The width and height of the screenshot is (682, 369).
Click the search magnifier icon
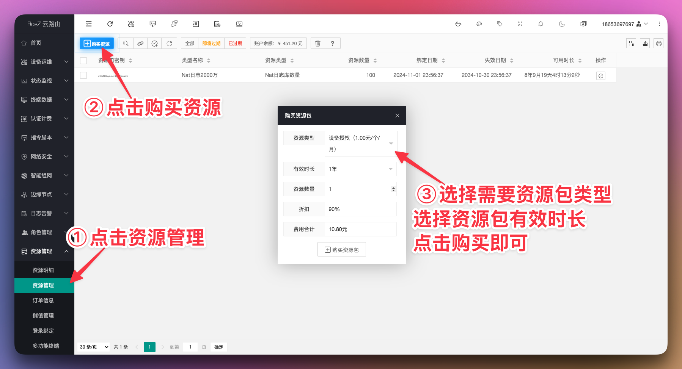[x=126, y=44]
